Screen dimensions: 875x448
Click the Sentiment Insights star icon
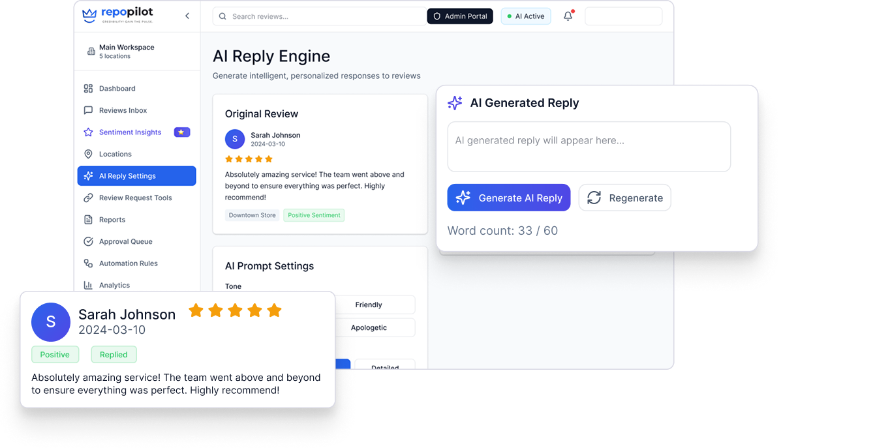pyautogui.click(x=89, y=132)
